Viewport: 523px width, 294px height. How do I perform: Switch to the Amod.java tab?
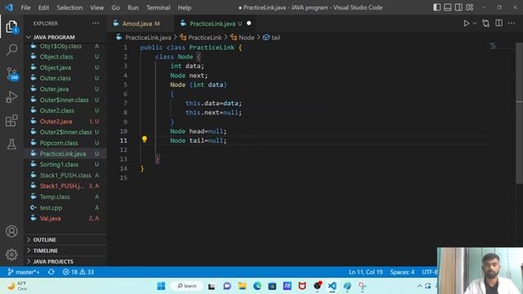click(x=141, y=24)
